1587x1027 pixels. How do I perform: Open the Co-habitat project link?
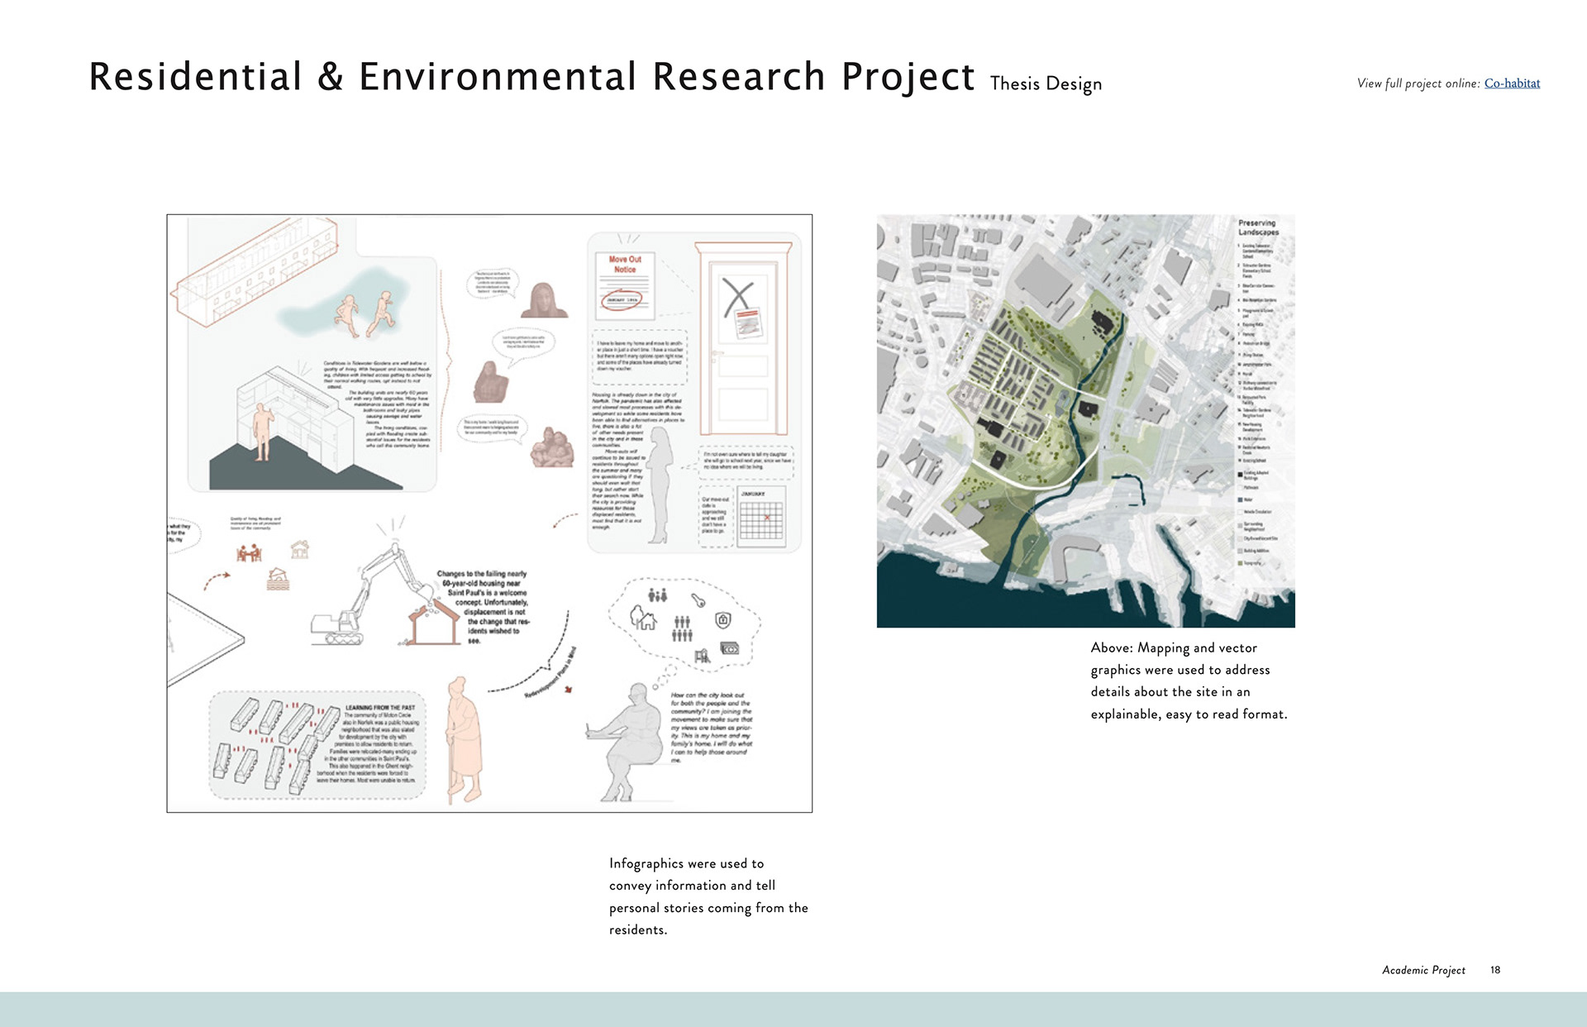click(1512, 84)
